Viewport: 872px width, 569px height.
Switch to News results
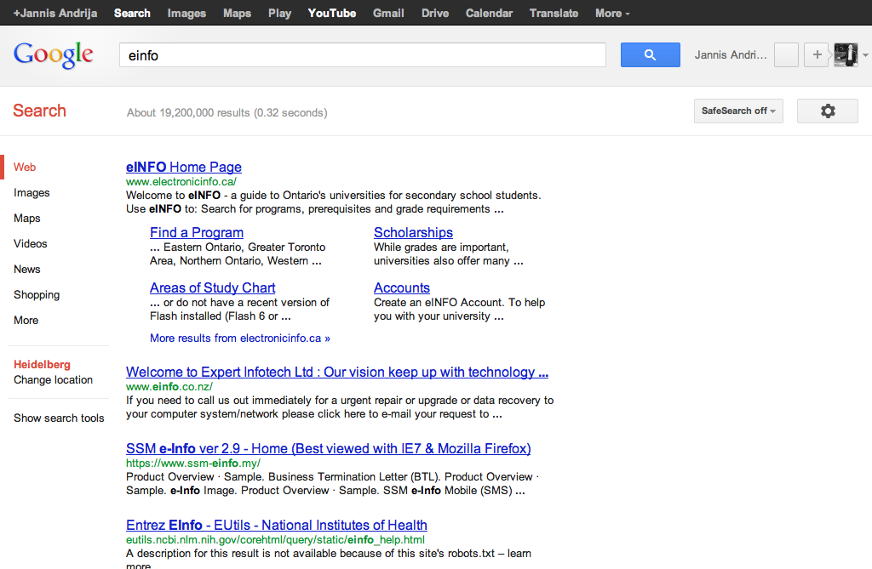(26, 269)
